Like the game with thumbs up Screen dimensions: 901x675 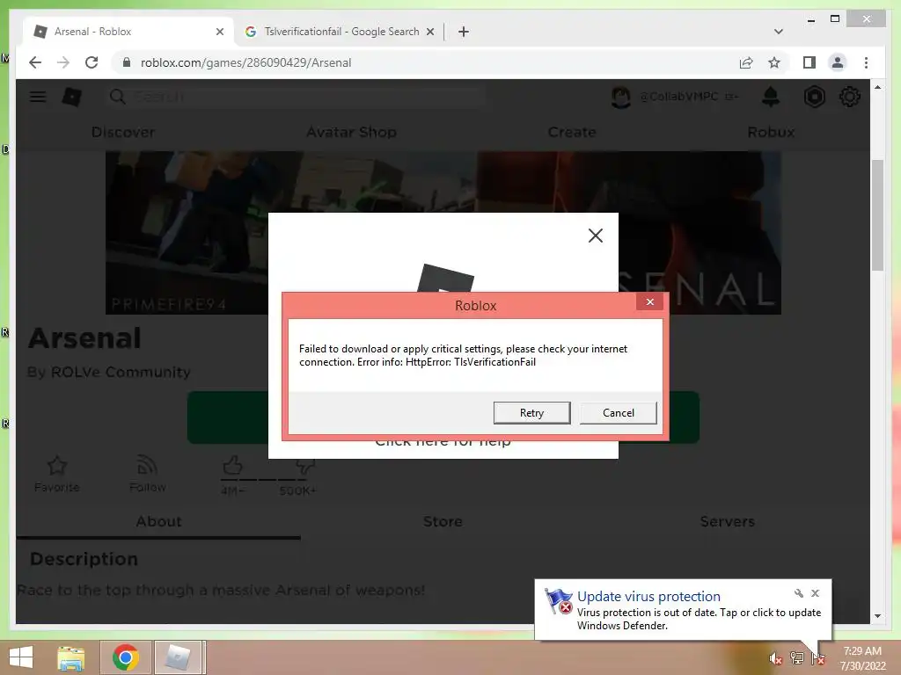[x=232, y=466]
